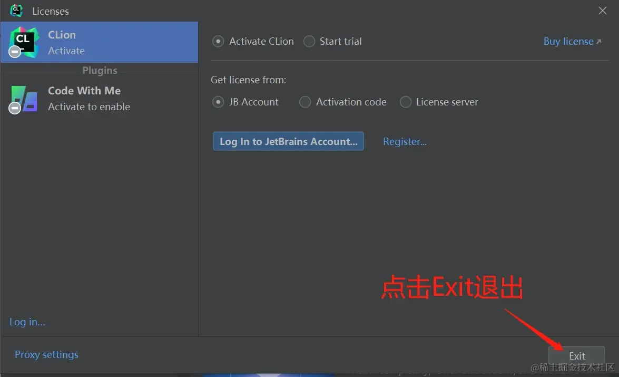This screenshot has height=377, width=619.
Task: Click the Code With Me plugin icon
Action: click(24, 99)
